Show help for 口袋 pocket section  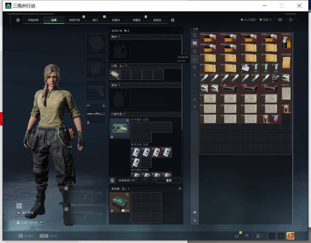click(x=126, y=66)
